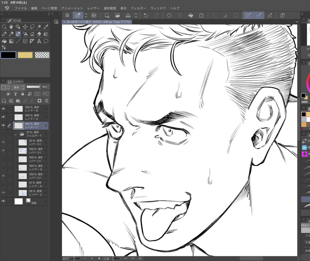This screenshot has height=261, width=310.
Task: Open the アニメーション menu
Action: click(72, 8)
